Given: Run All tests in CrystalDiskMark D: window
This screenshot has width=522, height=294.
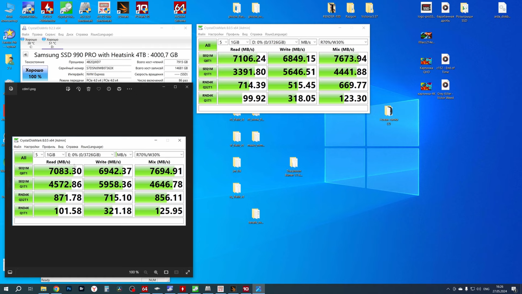Looking at the screenshot, I should [x=207, y=45].
